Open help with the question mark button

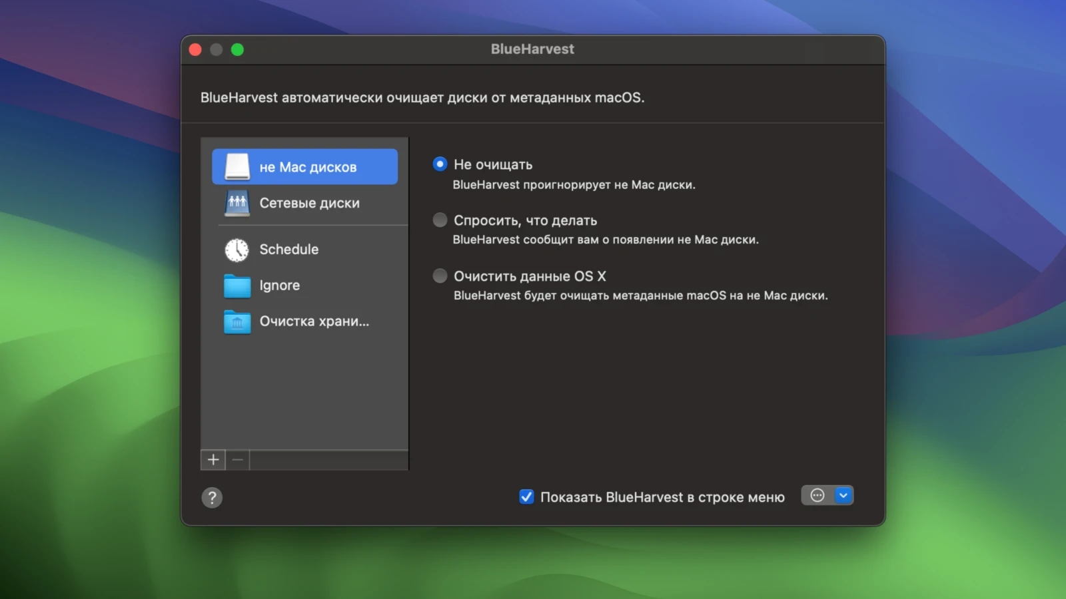pyautogui.click(x=212, y=497)
